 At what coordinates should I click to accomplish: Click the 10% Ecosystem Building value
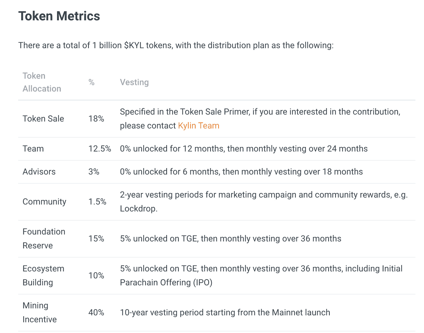pyautogui.click(x=96, y=275)
